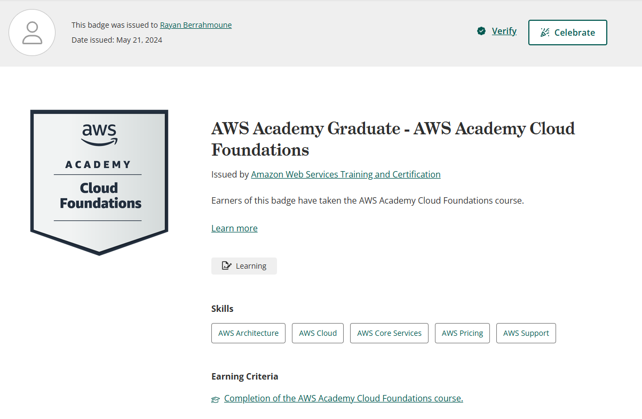Select the AWS Support skill tag
642x419 pixels.
tap(526, 333)
